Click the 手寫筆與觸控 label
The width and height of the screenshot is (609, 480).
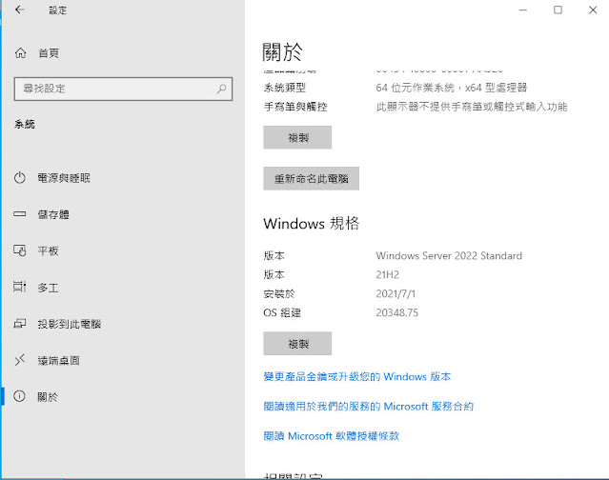point(295,107)
